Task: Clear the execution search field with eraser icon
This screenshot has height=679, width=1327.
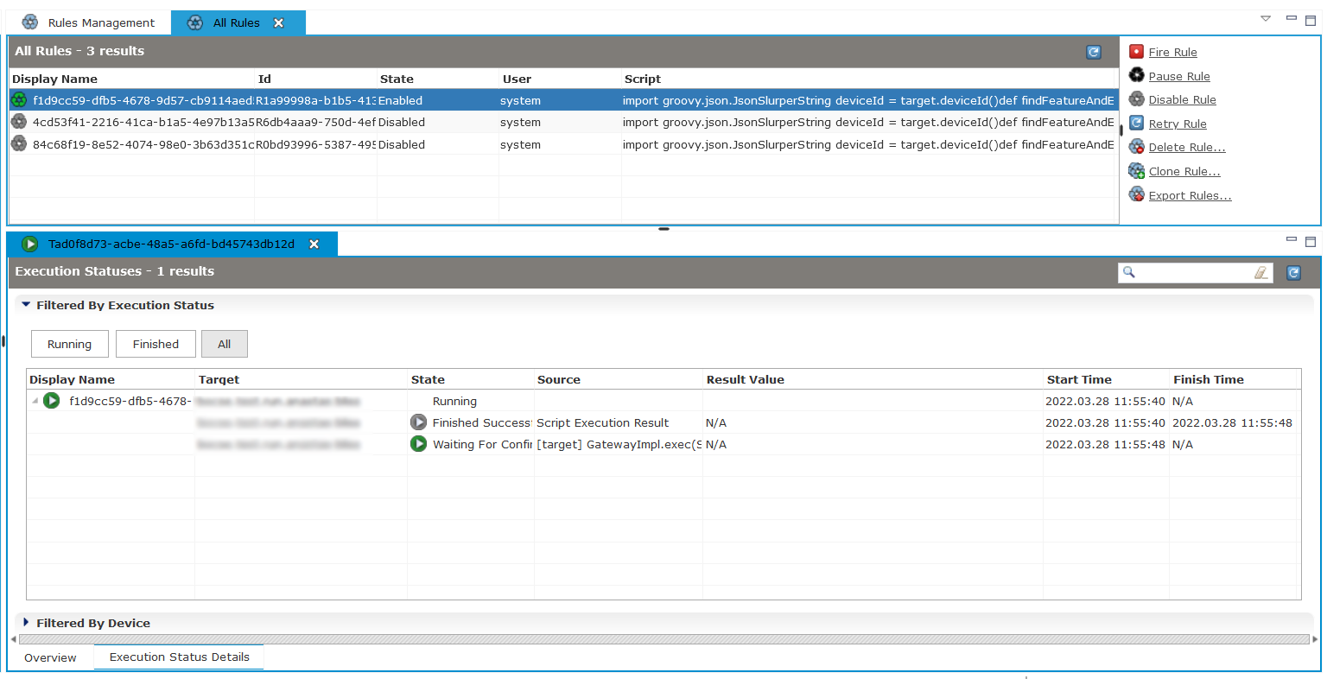Action: pos(1261,272)
